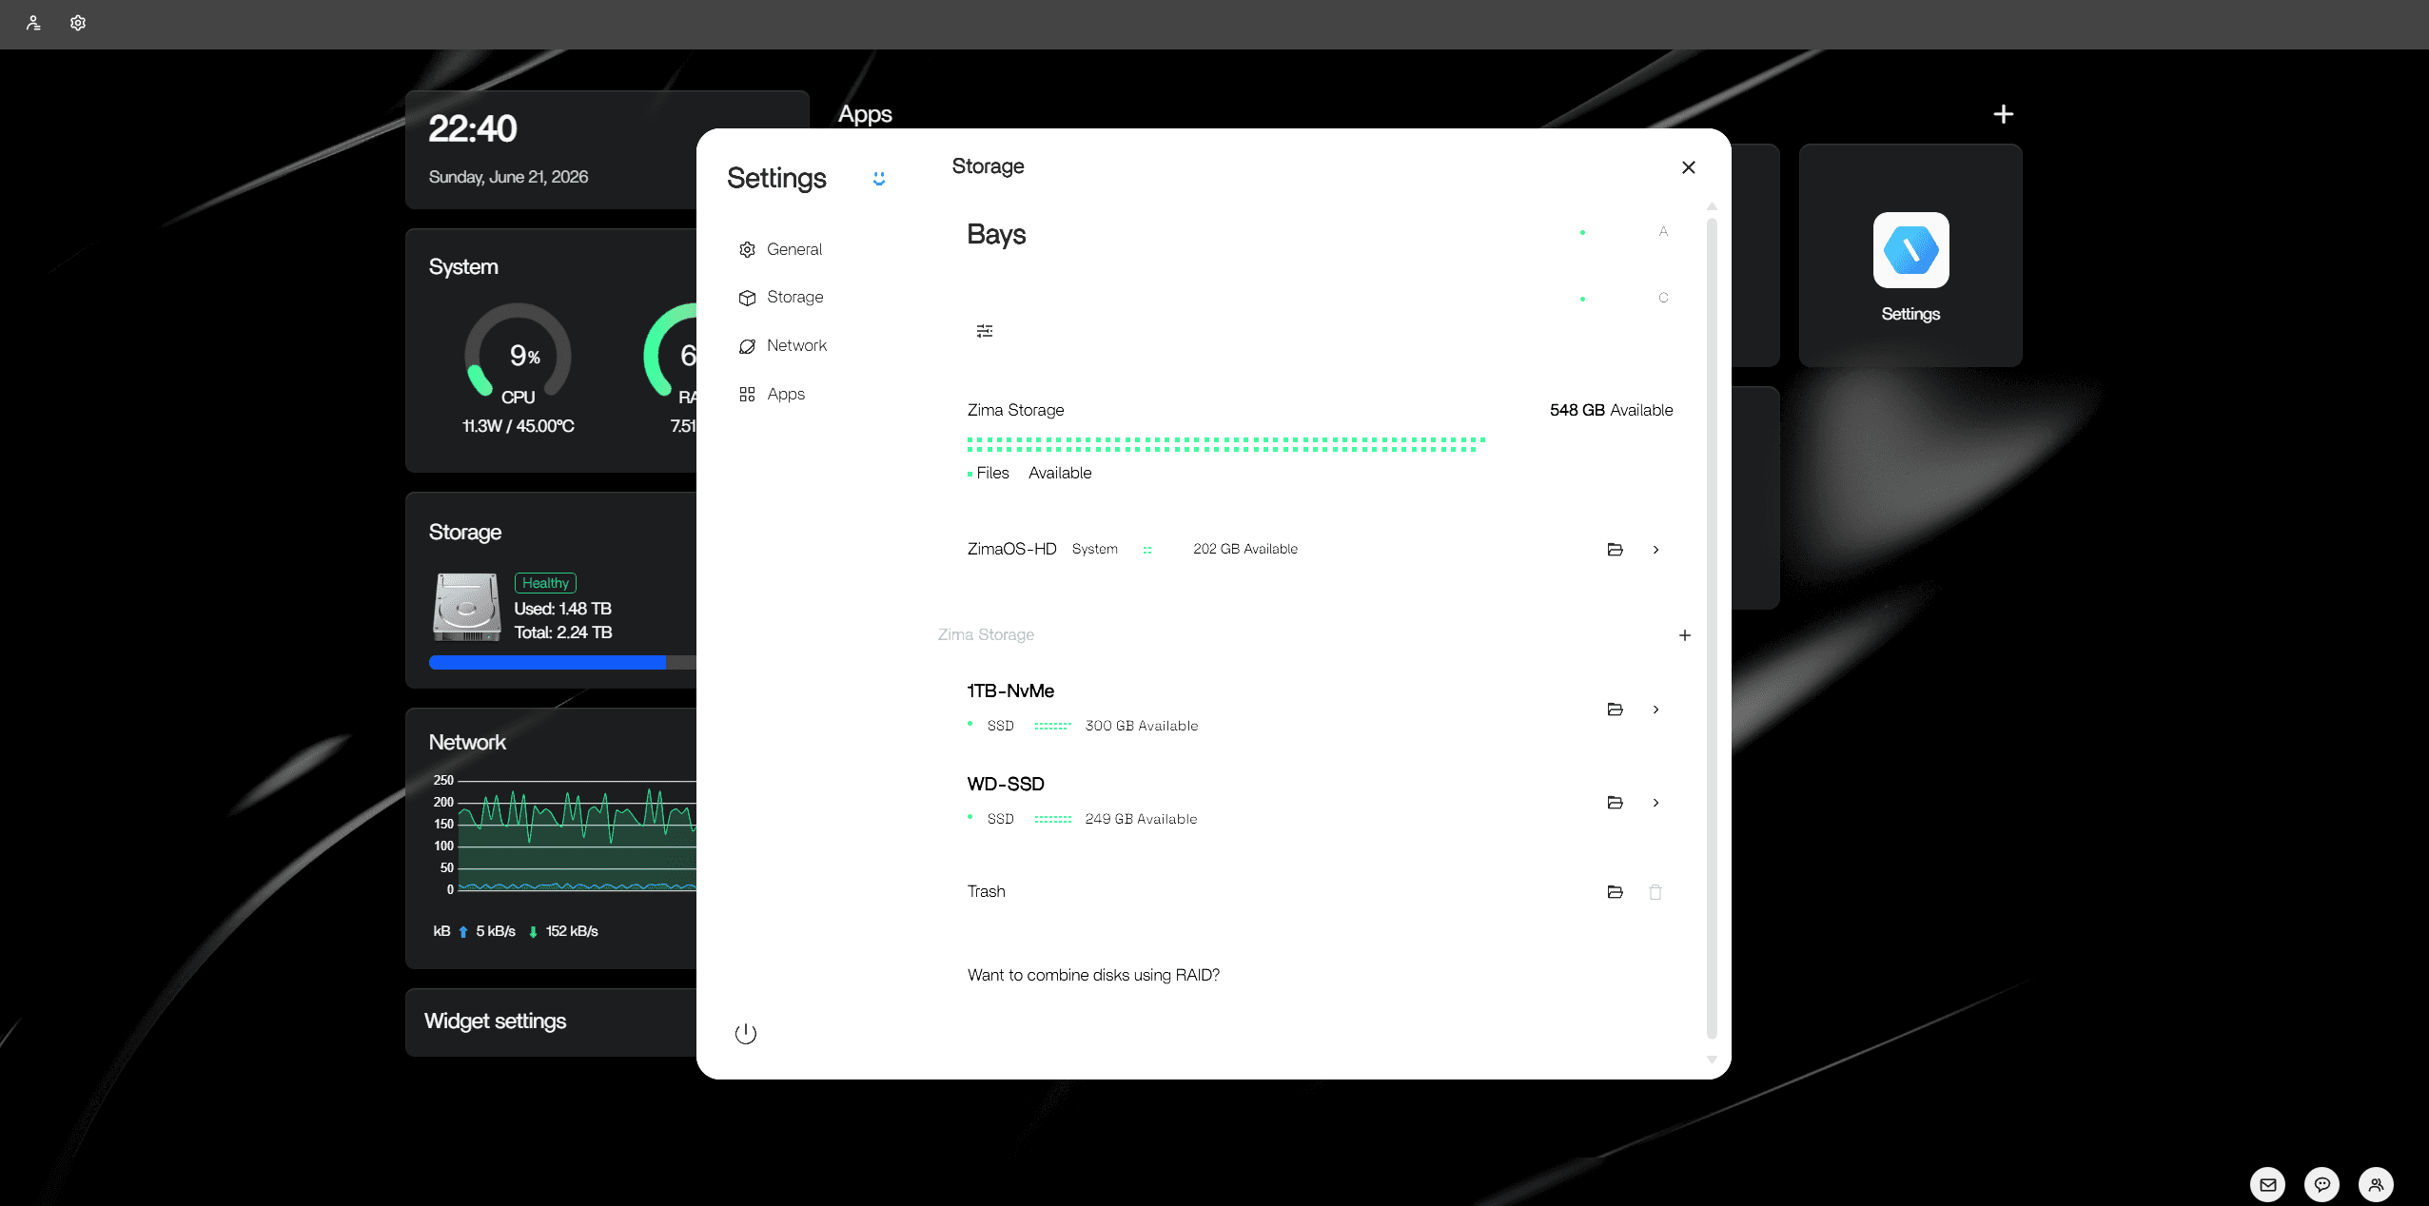Open the mail icon at bottom right

2268,1184
